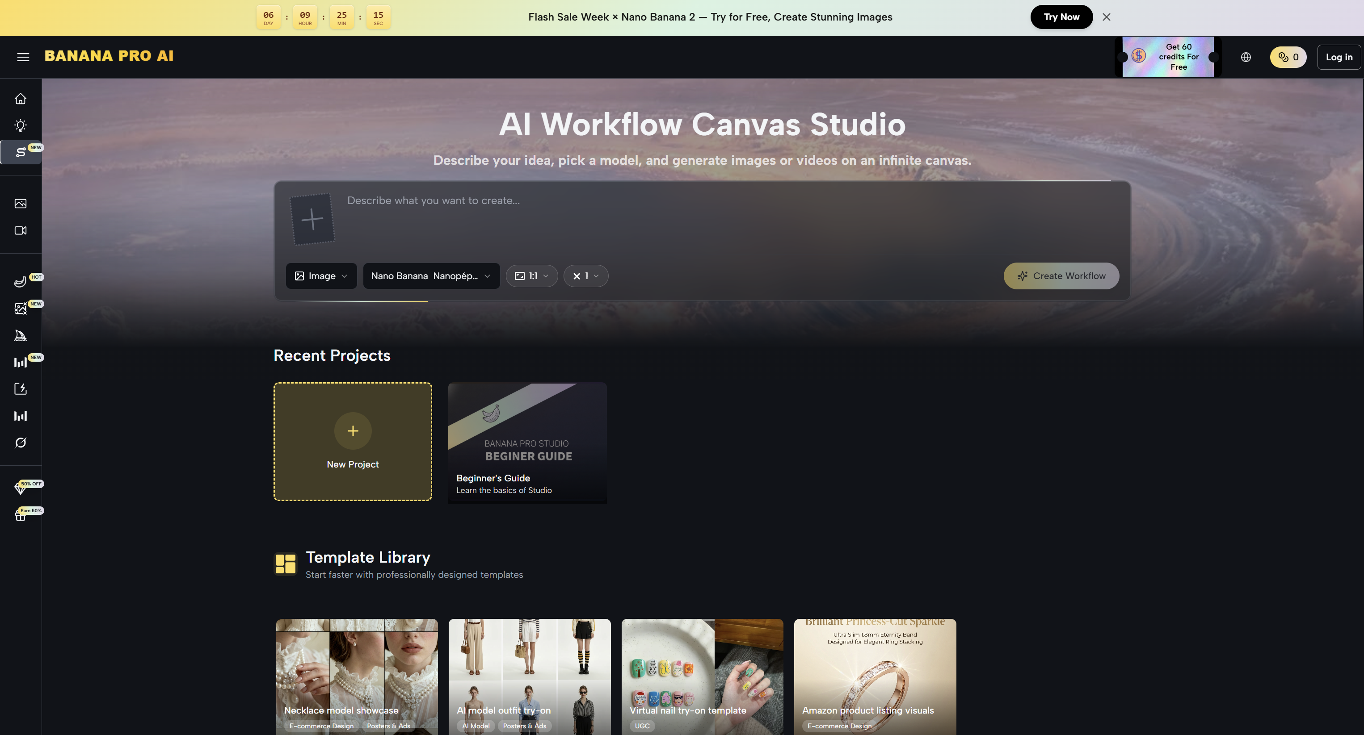Open the banana tool marked HOT
This screenshot has height=735, width=1364.
click(x=21, y=281)
